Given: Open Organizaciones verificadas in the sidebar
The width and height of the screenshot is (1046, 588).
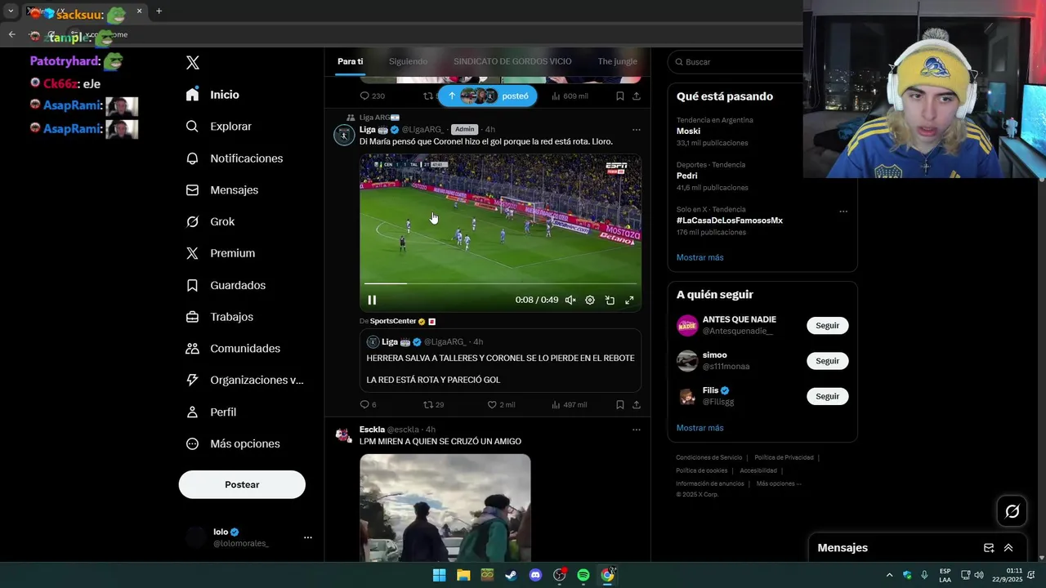Looking at the screenshot, I should coord(244,380).
